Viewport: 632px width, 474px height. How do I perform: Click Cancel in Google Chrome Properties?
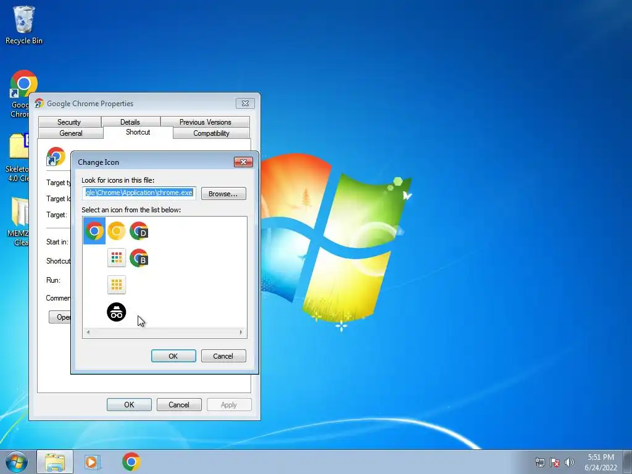point(179,405)
